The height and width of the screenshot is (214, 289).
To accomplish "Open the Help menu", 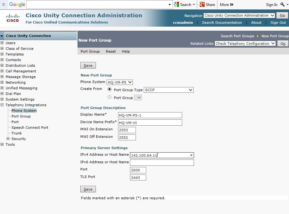I will click(x=126, y=51).
